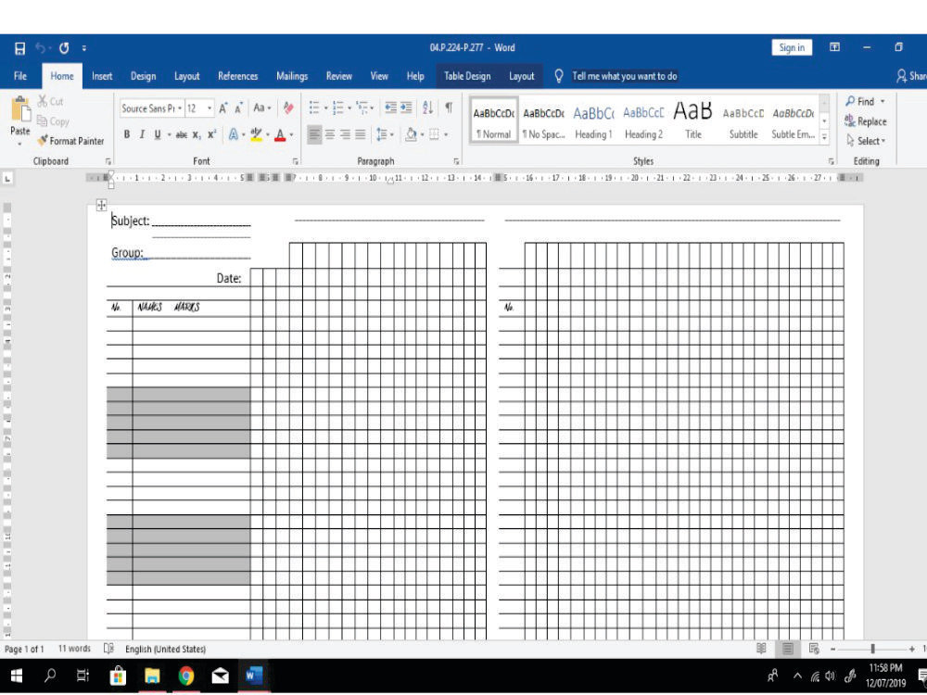This screenshot has height=695, width=927.
Task: Apply the red font color
Action: [280, 134]
